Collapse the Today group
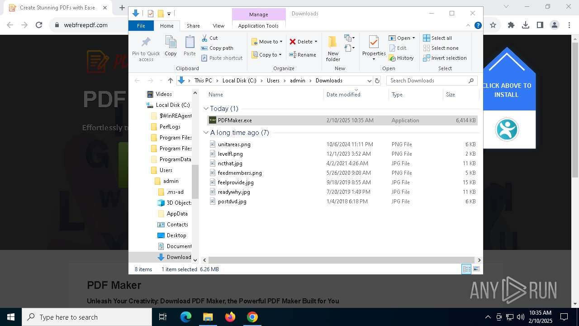 pyautogui.click(x=206, y=109)
